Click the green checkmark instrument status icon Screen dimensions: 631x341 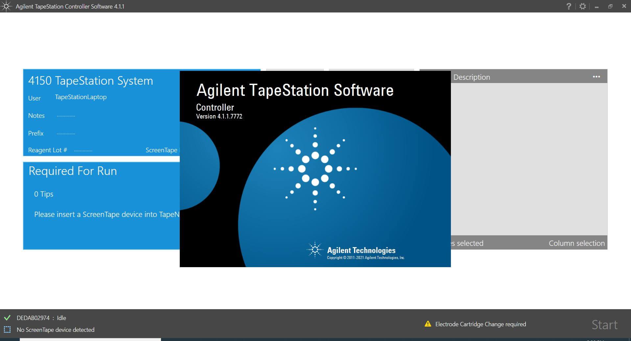7,318
